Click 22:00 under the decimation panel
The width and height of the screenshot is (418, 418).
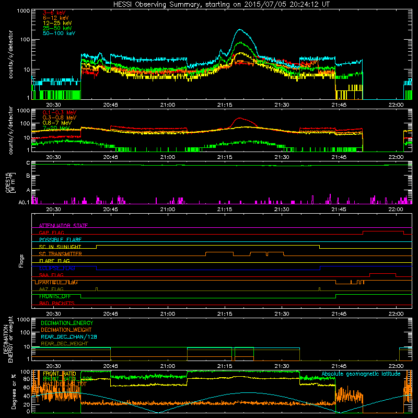[x=396, y=366]
